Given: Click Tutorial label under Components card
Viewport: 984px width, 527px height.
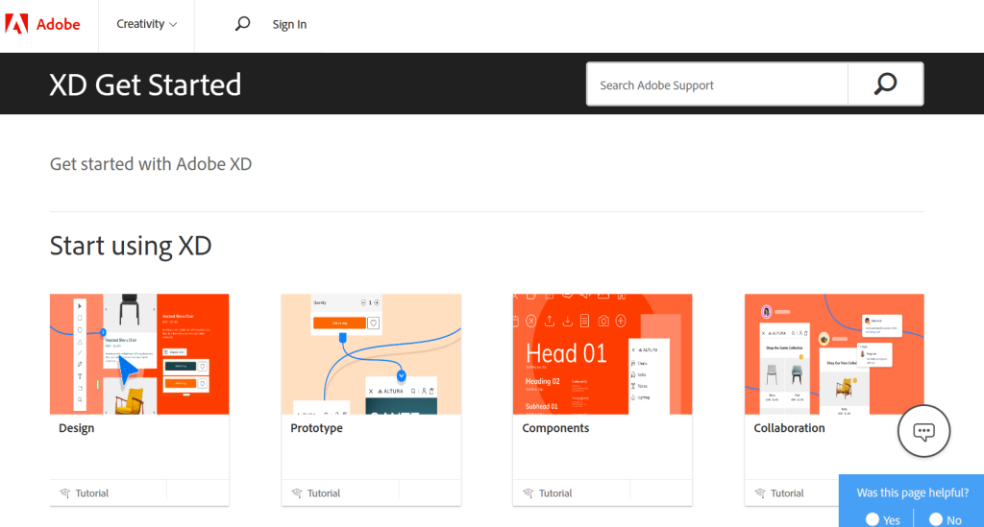Looking at the screenshot, I should 555,493.
